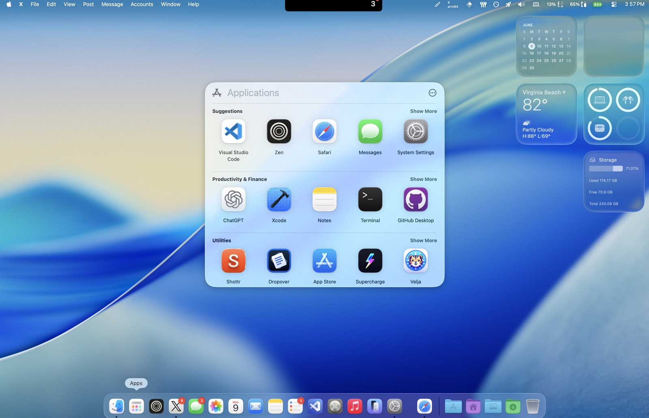The height and width of the screenshot is (418, 649).
Task: Open the File menu
Action: click(x=35, y=4)
